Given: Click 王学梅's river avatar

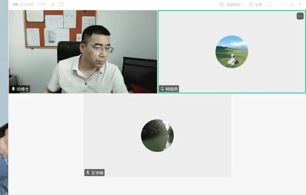Looking at the screenshot, I should [157, 136].
